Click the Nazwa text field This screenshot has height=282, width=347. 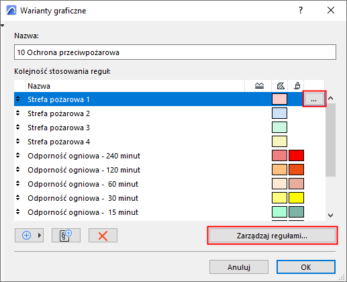tap(175, 52)
